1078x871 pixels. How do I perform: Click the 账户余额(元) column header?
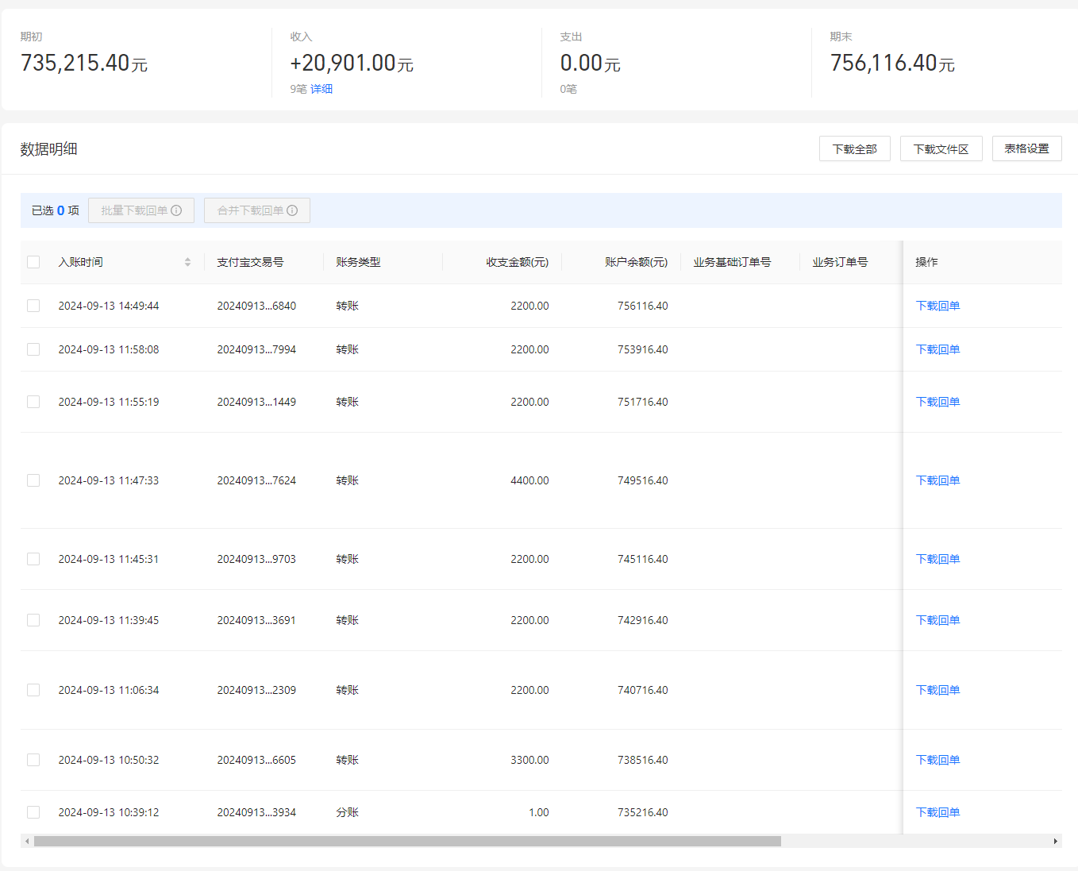click(x=637, y=262)
